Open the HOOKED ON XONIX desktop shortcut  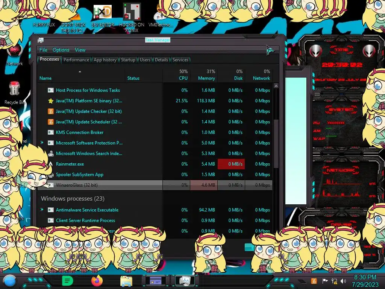(x=132, y=18)
